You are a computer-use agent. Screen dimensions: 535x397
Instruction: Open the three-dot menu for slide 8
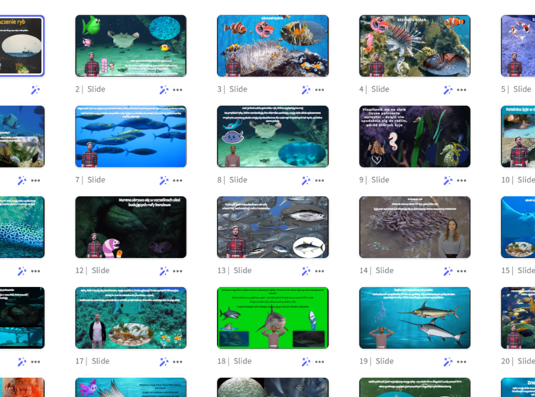pos(319,181)
